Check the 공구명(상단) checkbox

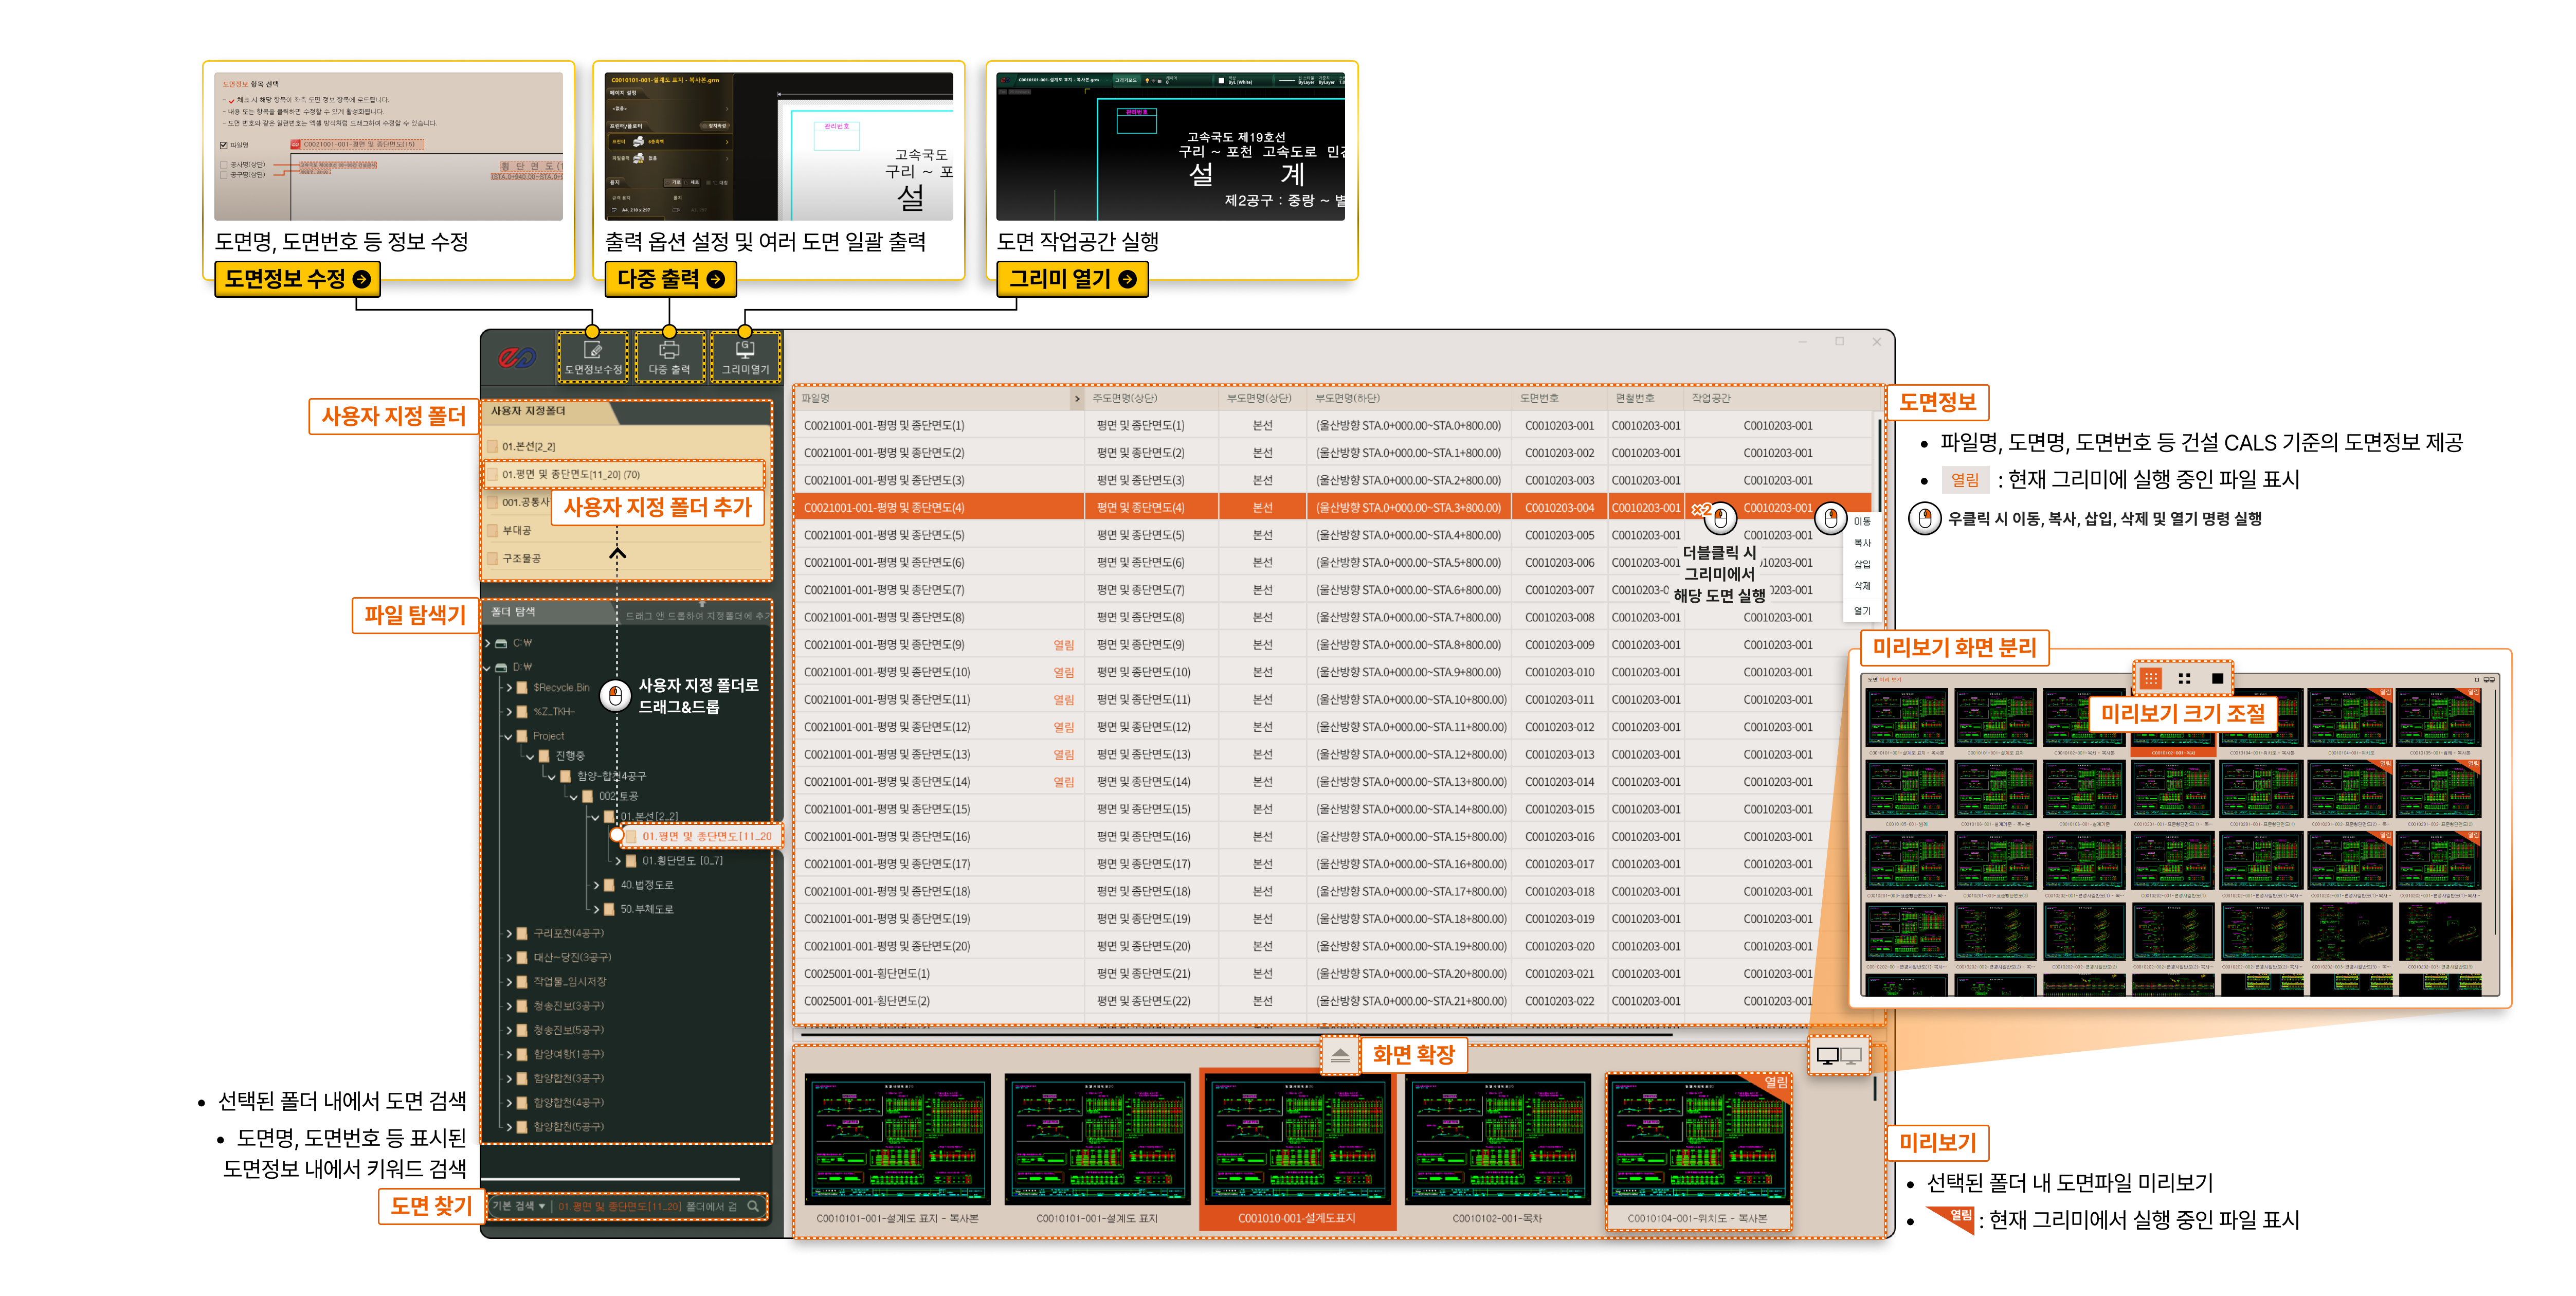click(x=224, y=175)
